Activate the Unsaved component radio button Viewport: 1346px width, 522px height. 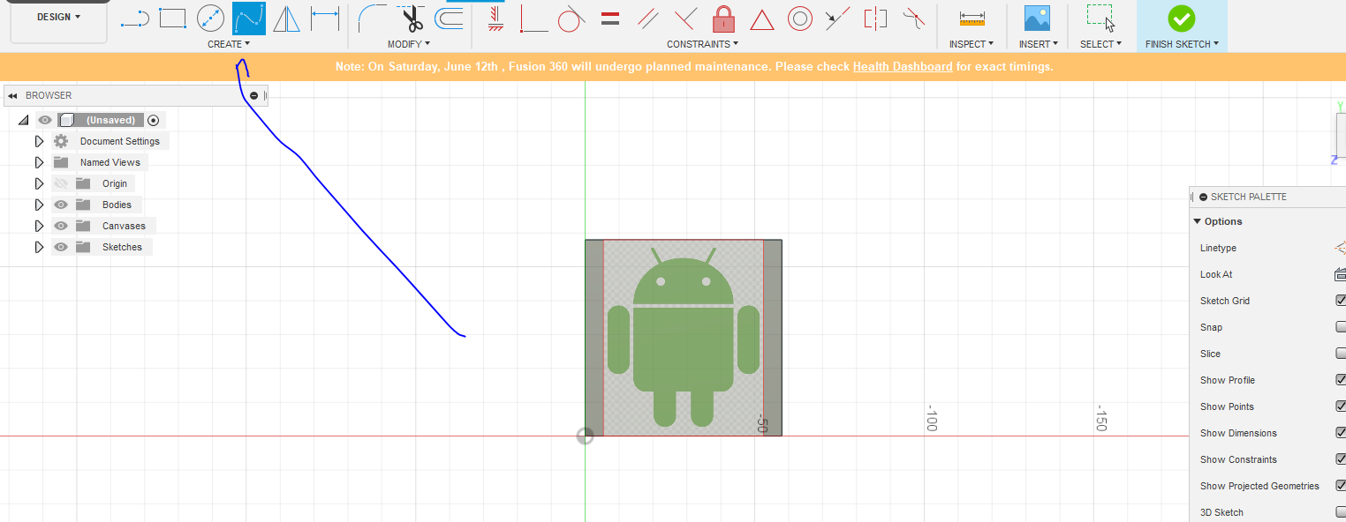click(154, 120)
